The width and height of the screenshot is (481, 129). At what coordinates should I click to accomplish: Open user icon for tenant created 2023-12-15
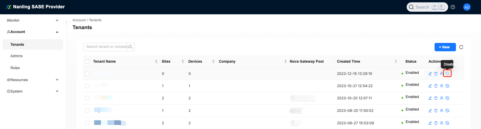pyautogui.click(x=442, y=74)
